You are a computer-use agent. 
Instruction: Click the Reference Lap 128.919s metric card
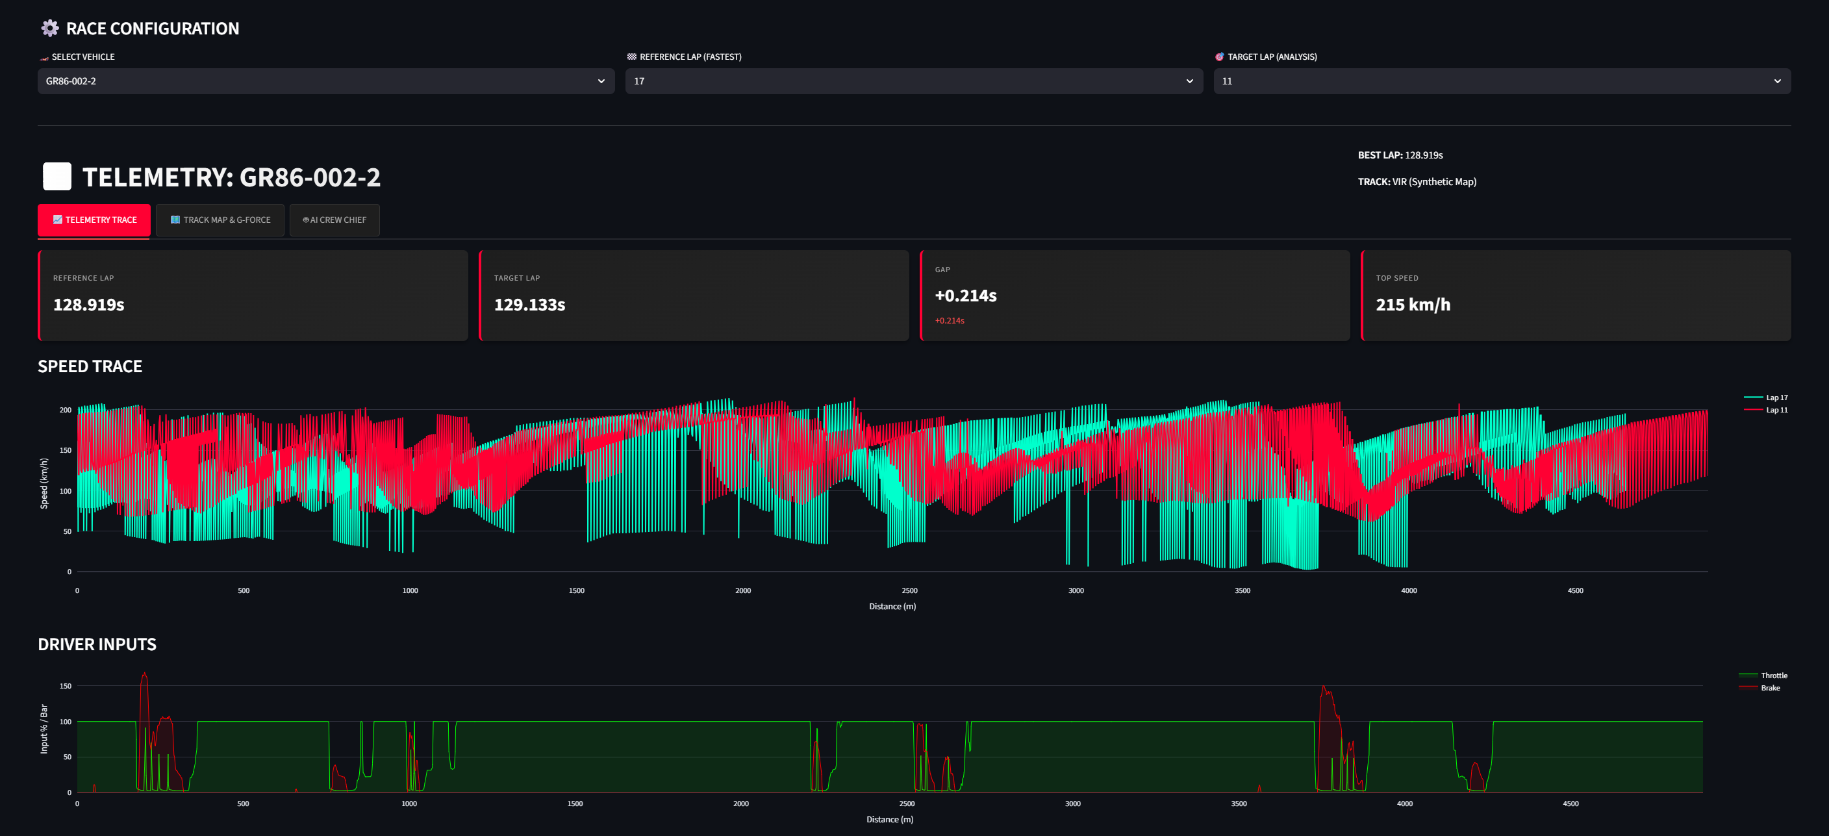pyautogui.click(x=253, y=296)
